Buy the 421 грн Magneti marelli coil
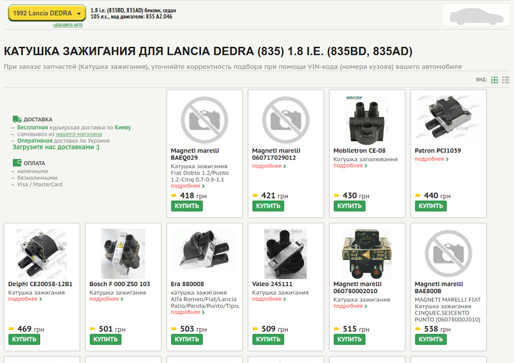Image resolution: width=518 pixels, height=363 pixels. (x=268, y=206)
